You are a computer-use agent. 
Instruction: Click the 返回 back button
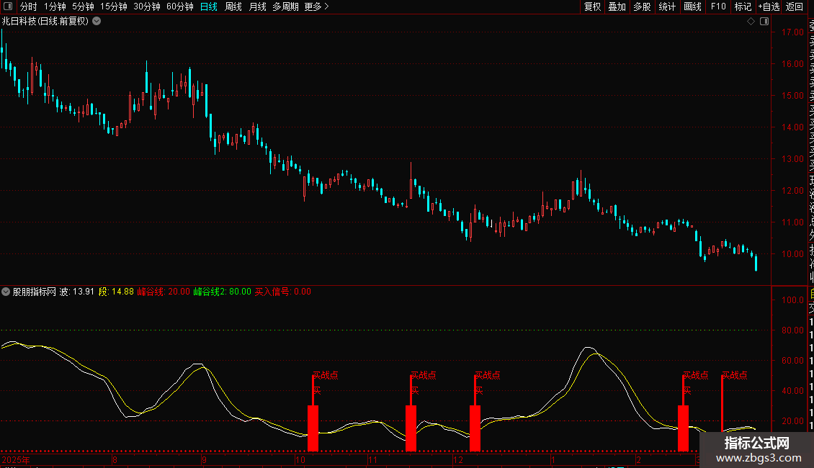pos(795,6)
